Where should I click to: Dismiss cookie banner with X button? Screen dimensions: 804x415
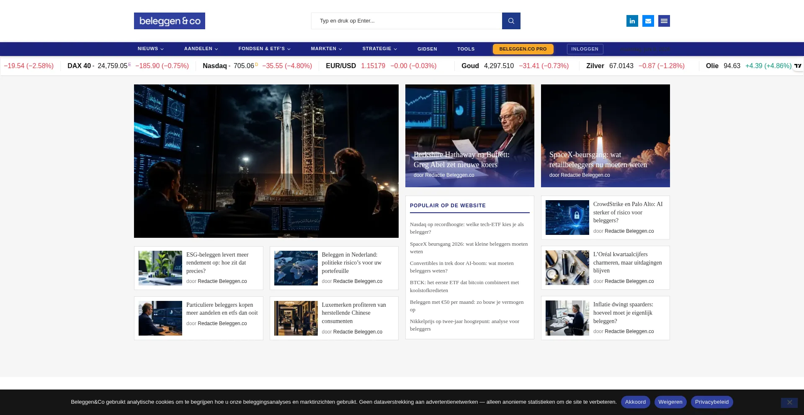tap(789, 402)
